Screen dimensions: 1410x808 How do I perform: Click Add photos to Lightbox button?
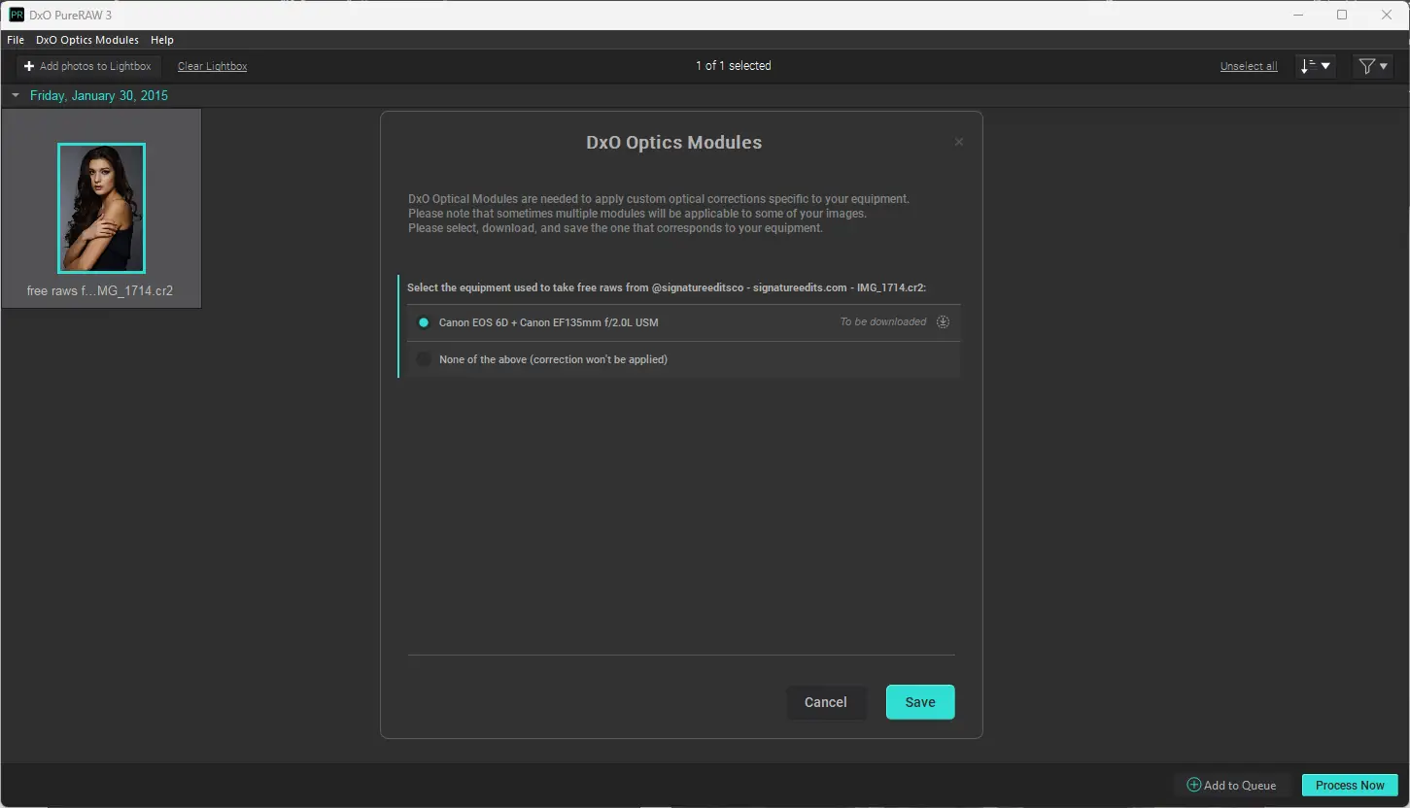tap(88, 66)
